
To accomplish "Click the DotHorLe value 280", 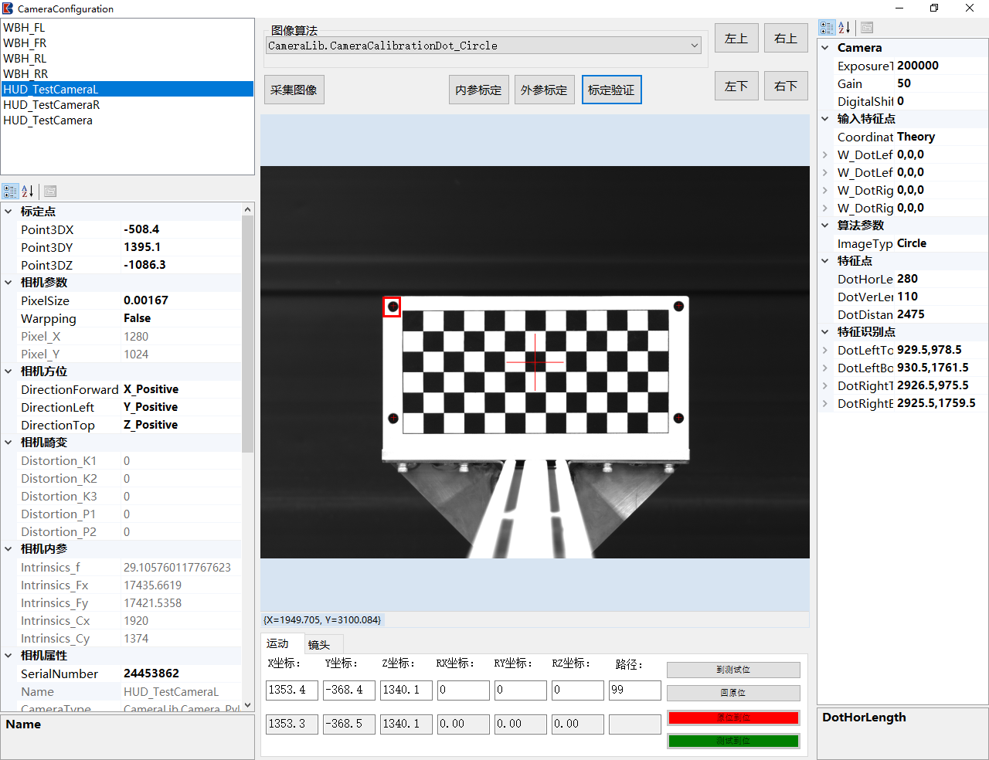I will 941,279.
